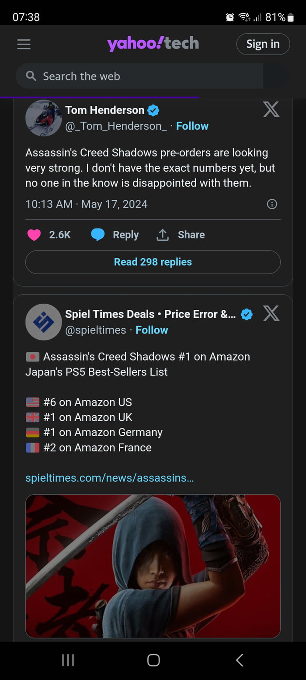306x680 pixels.
Task: Click the verified checkmark on Spiel Times Deals
Action: 246,313
